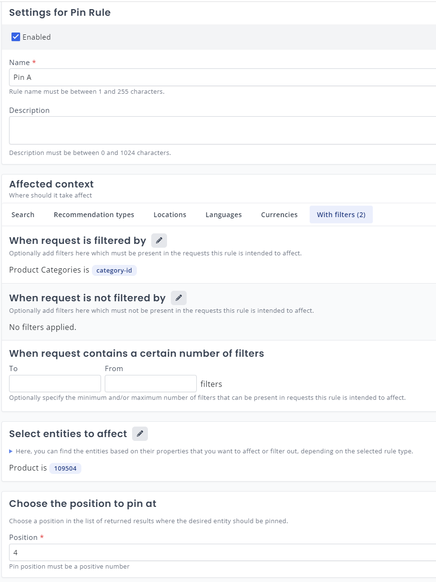Focus the Description text area

coord(220,130)
